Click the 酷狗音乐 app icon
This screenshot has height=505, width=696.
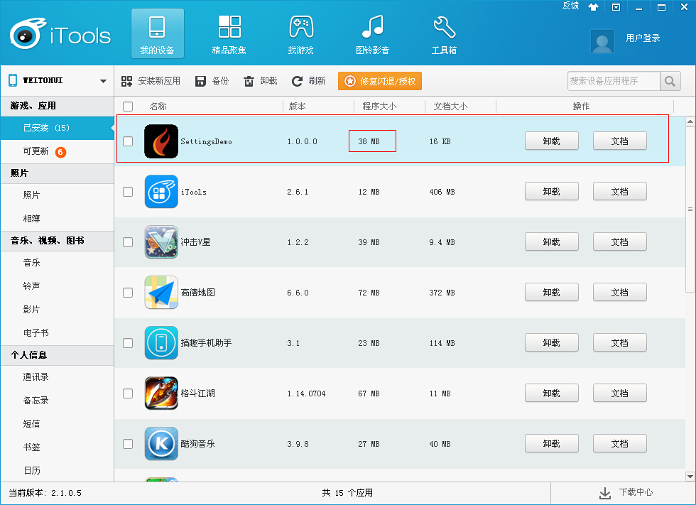(x=161, y=444)
